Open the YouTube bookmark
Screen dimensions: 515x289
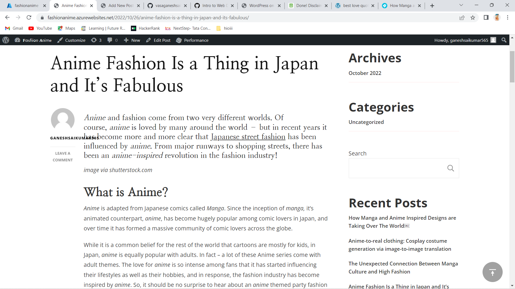pos(40,28)
